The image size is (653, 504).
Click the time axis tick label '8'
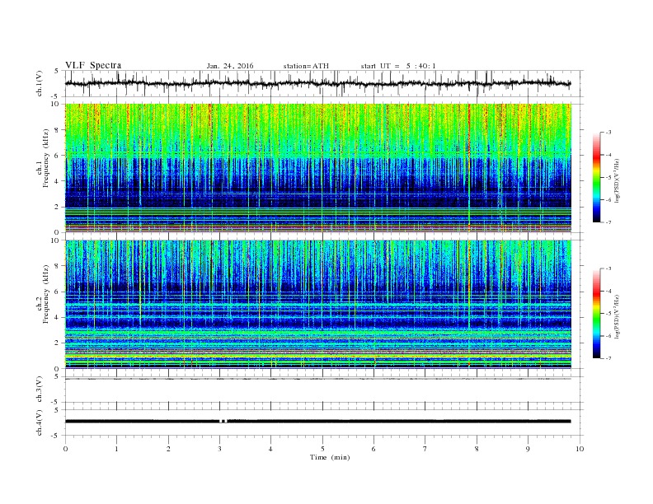477,449
